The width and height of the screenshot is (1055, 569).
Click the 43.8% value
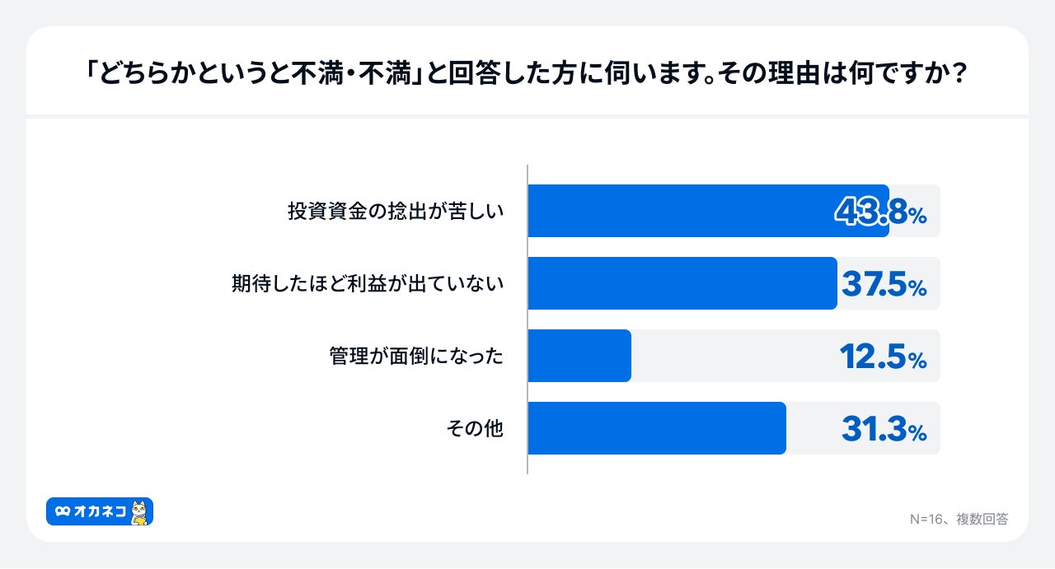(881, 212)
